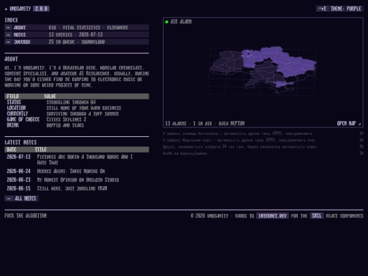Viewport: 368px width, 276px height.
Task: Open the Jukebox index row arrow
Action: [8, 42]
